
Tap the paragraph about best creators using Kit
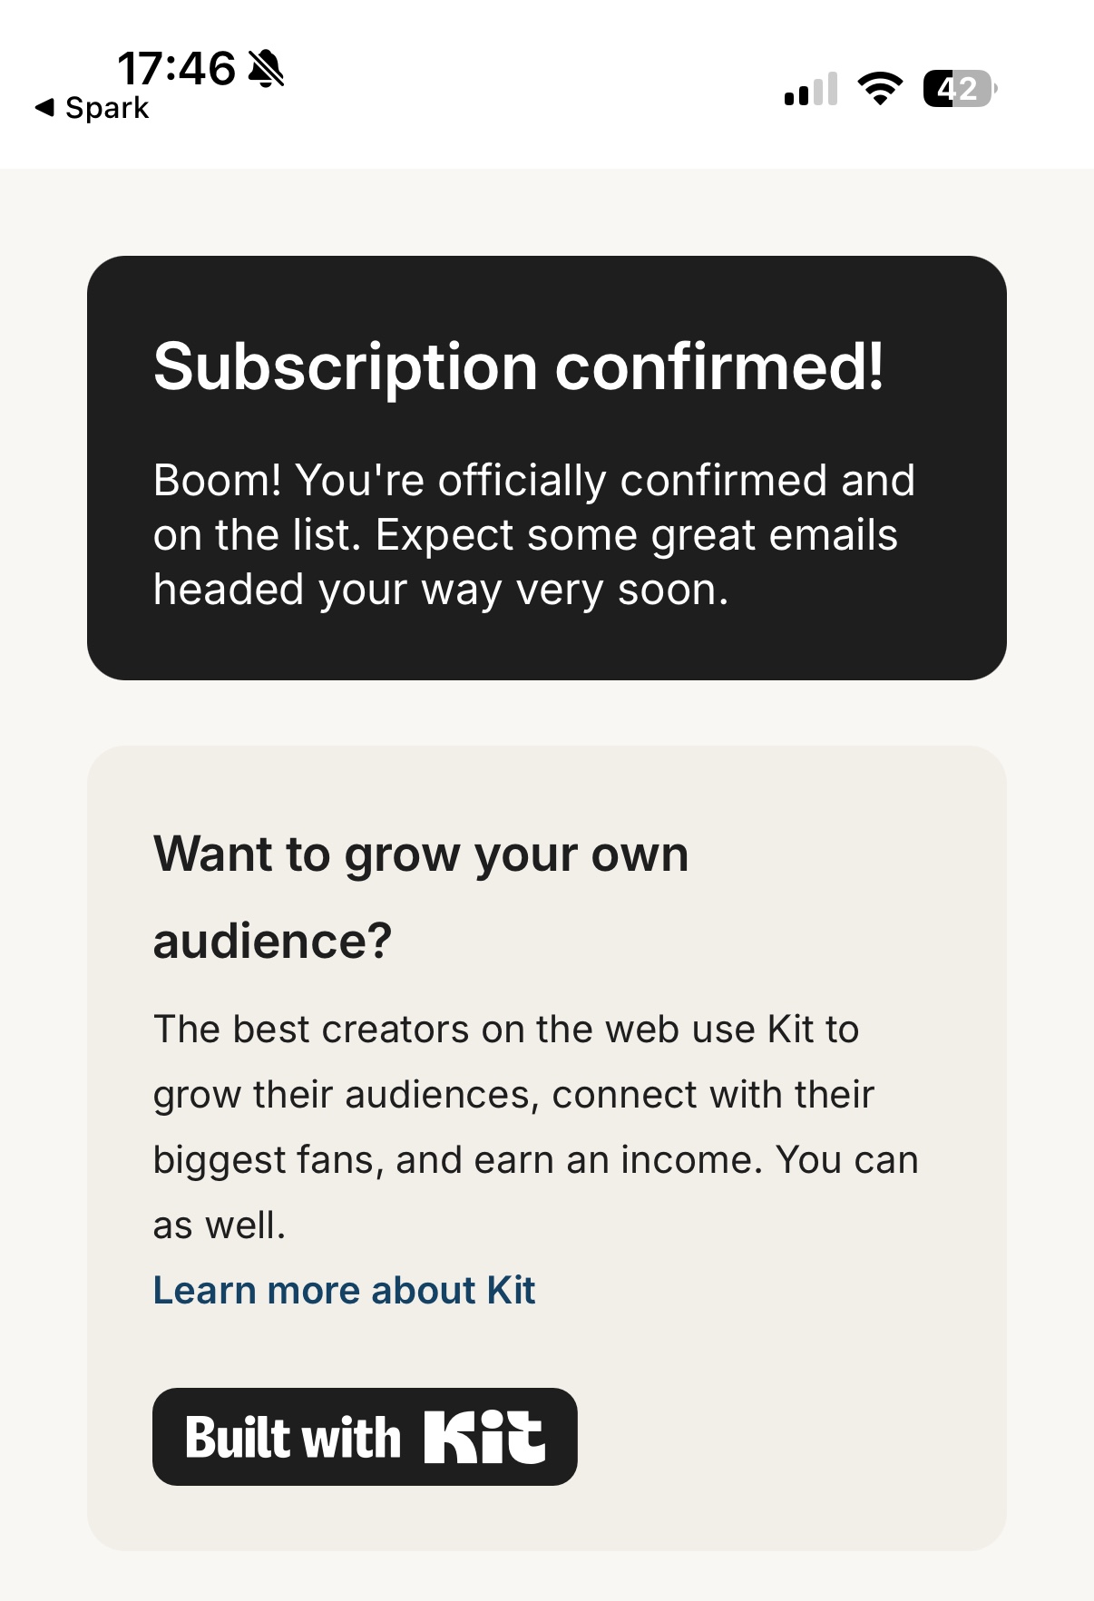click(535, 1128)
